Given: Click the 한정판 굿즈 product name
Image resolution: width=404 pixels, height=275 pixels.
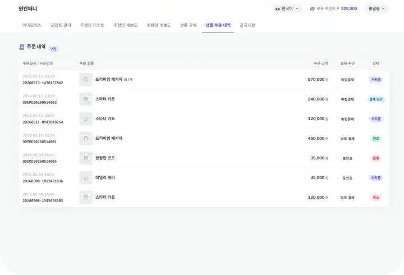Looking at the screenshot, I should (105, 158).
